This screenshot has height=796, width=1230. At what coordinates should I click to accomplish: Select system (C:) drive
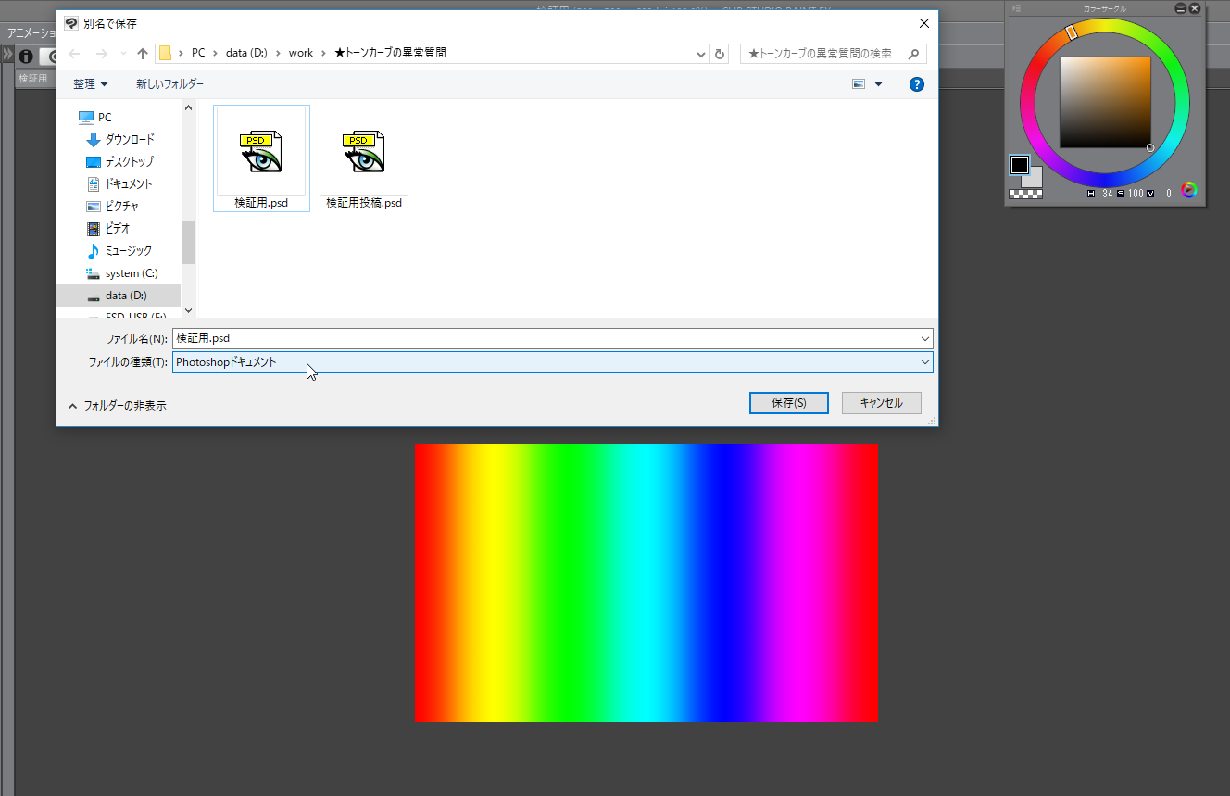pos(121,273)
